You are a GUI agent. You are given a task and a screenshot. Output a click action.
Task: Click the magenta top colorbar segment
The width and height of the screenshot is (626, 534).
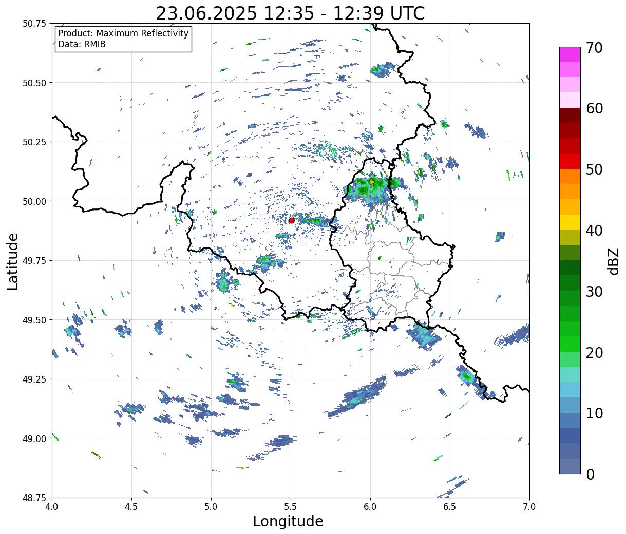(570, 54)
